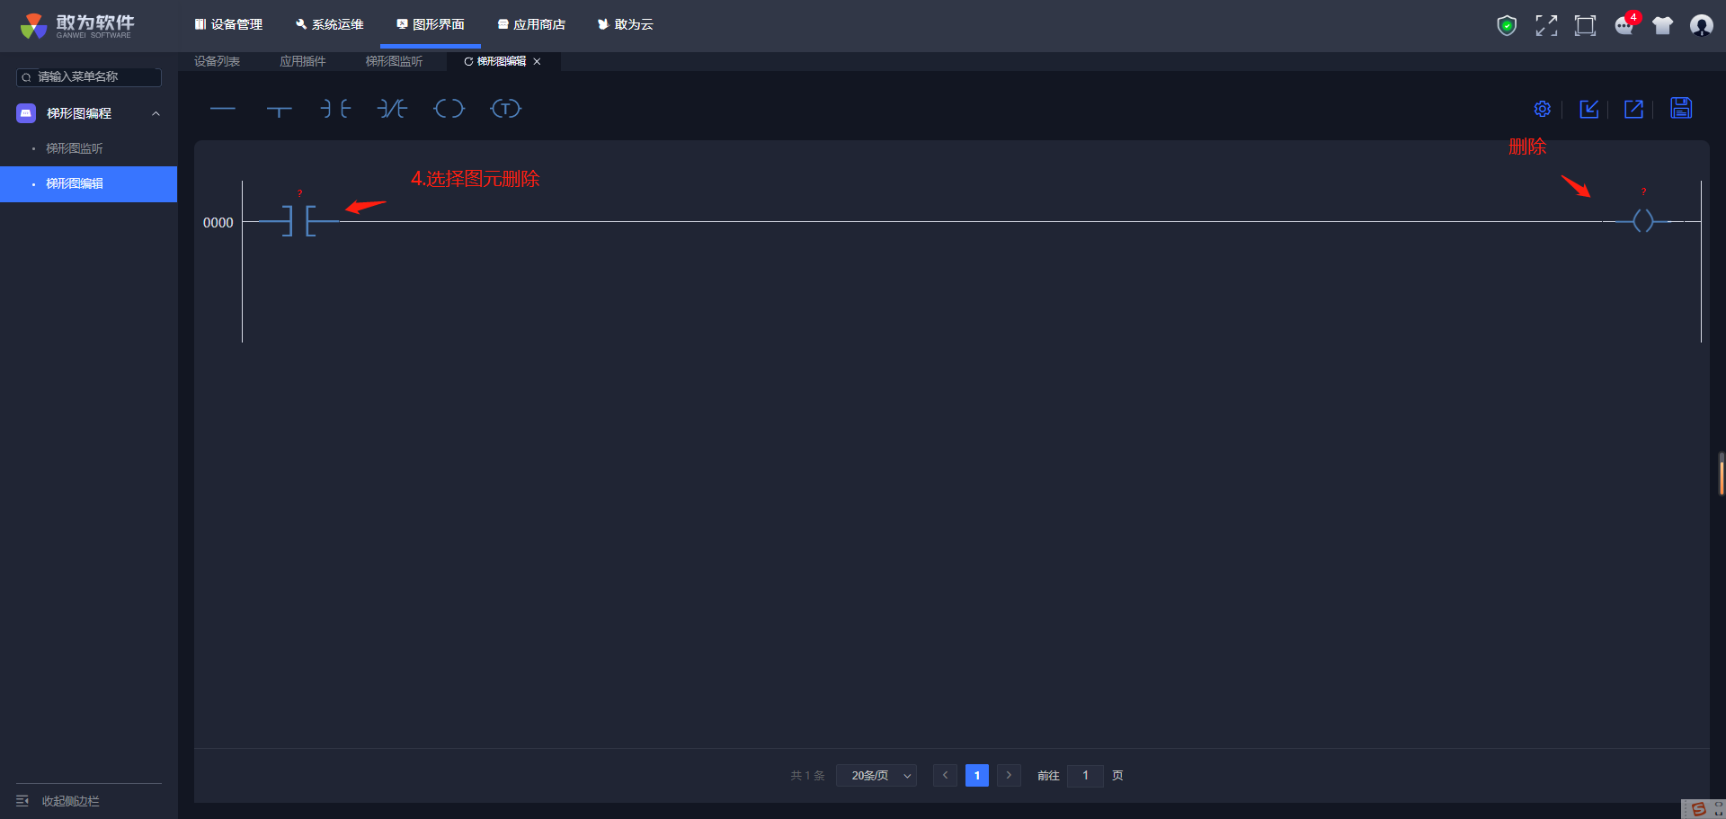Open message notifications with badge
Screen dimensions: 1726x819
[1625, 24]
